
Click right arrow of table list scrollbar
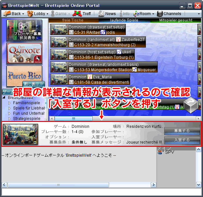pos(198,118)
